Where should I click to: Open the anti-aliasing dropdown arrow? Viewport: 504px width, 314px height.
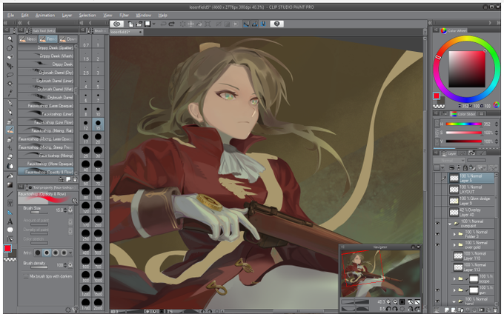click(x=70, y=253)
